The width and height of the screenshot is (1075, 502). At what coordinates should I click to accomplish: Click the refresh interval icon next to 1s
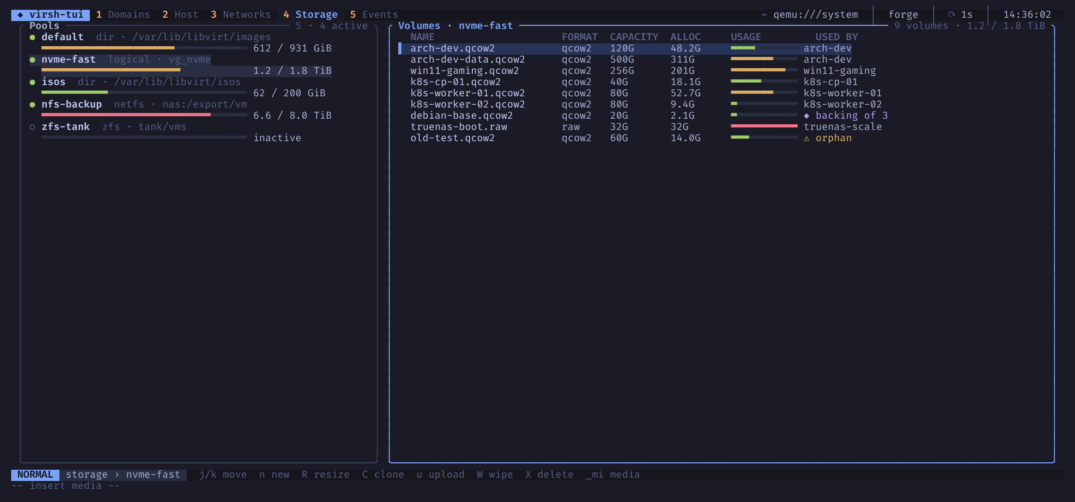pos(951,15)
